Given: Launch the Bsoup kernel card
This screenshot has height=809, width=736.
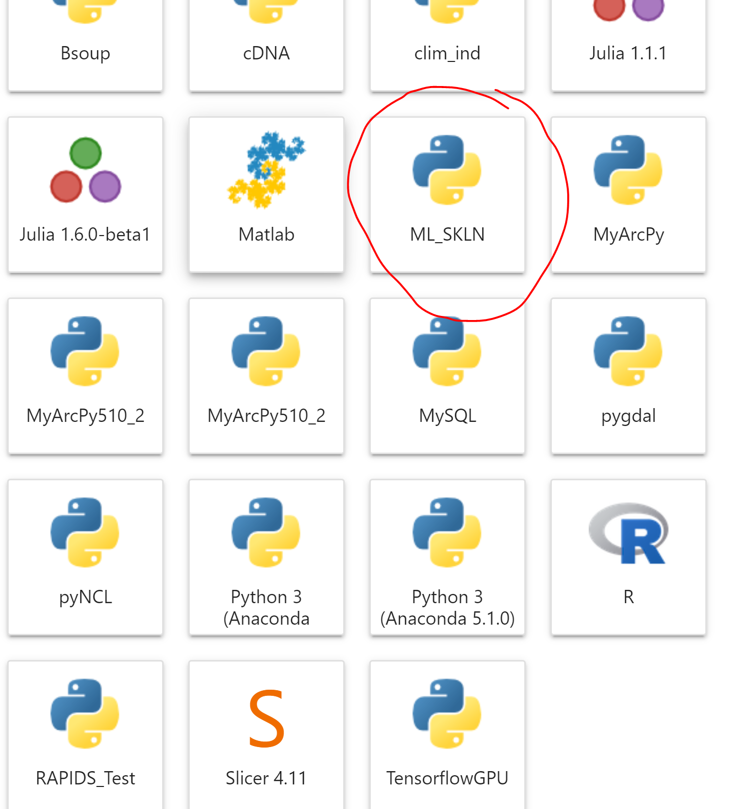Looking at the screenshot, I should (x=85, y=45).
